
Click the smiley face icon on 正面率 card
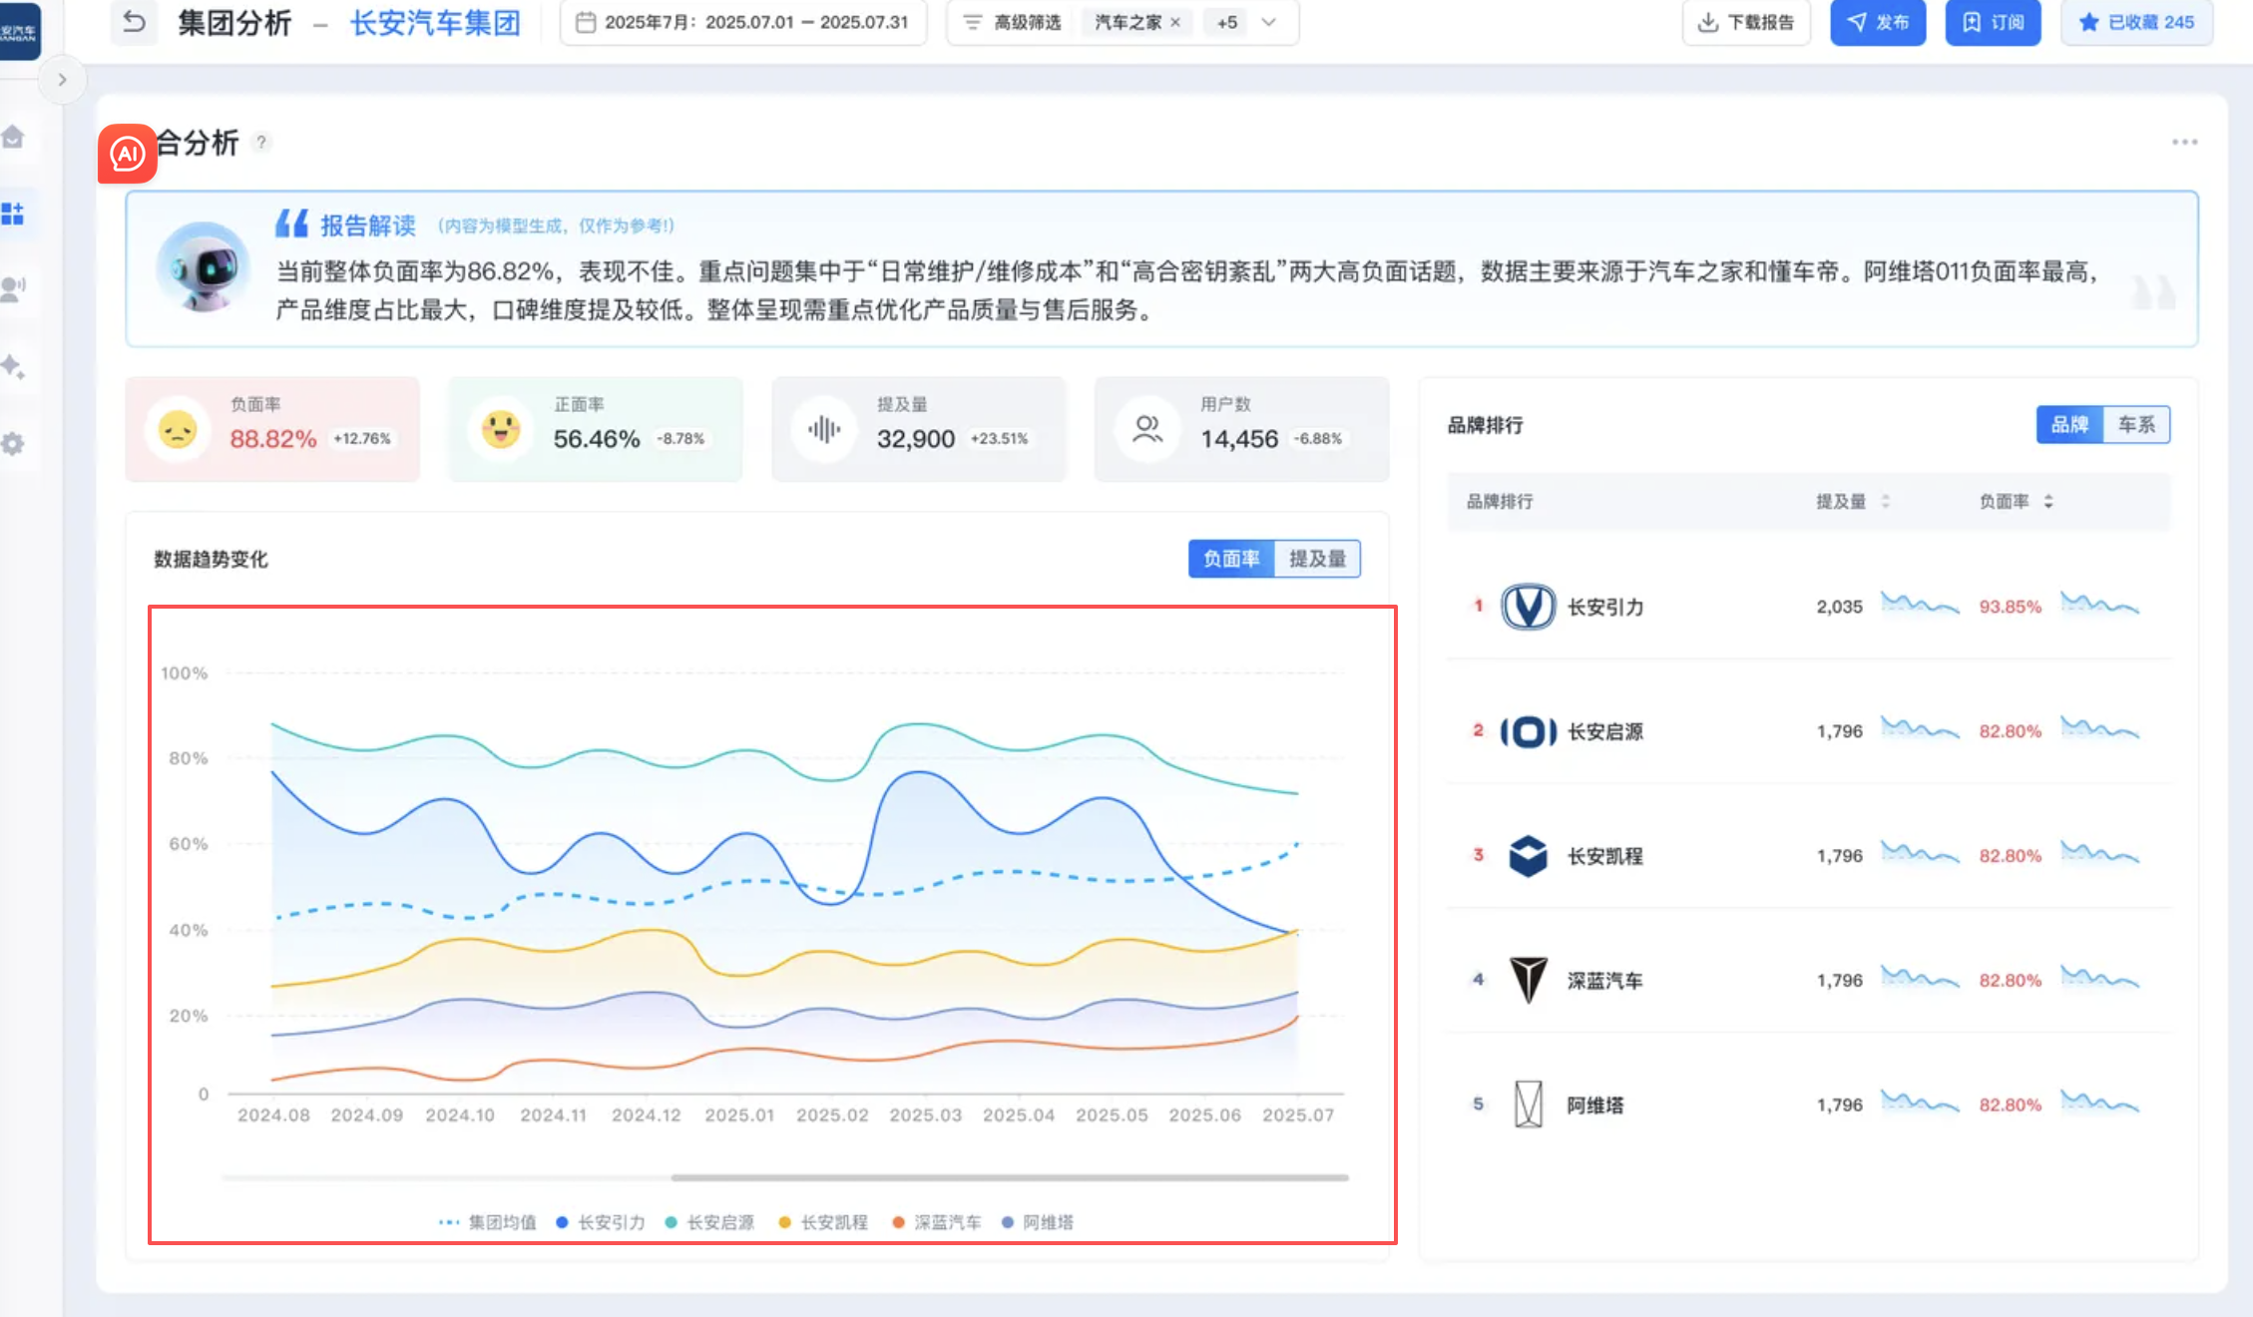point(501,430)
